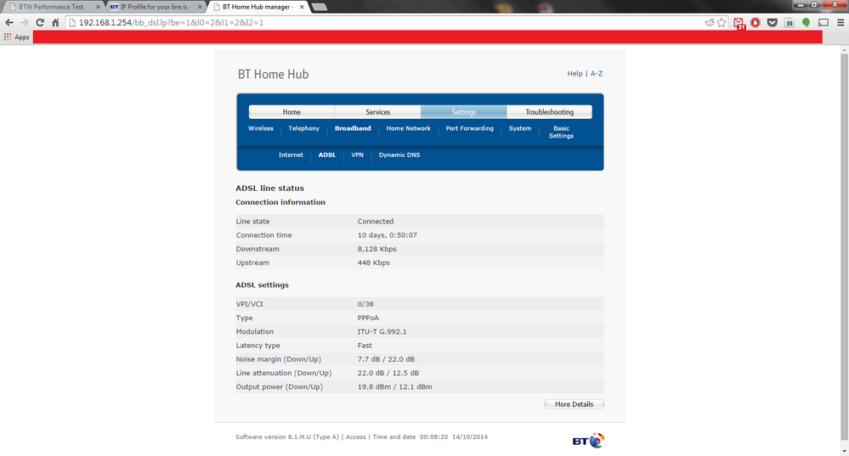The width and height of the screenshot is (849, 456).
Task: Click the Type value PPPoA
Action: coord(368,318)
